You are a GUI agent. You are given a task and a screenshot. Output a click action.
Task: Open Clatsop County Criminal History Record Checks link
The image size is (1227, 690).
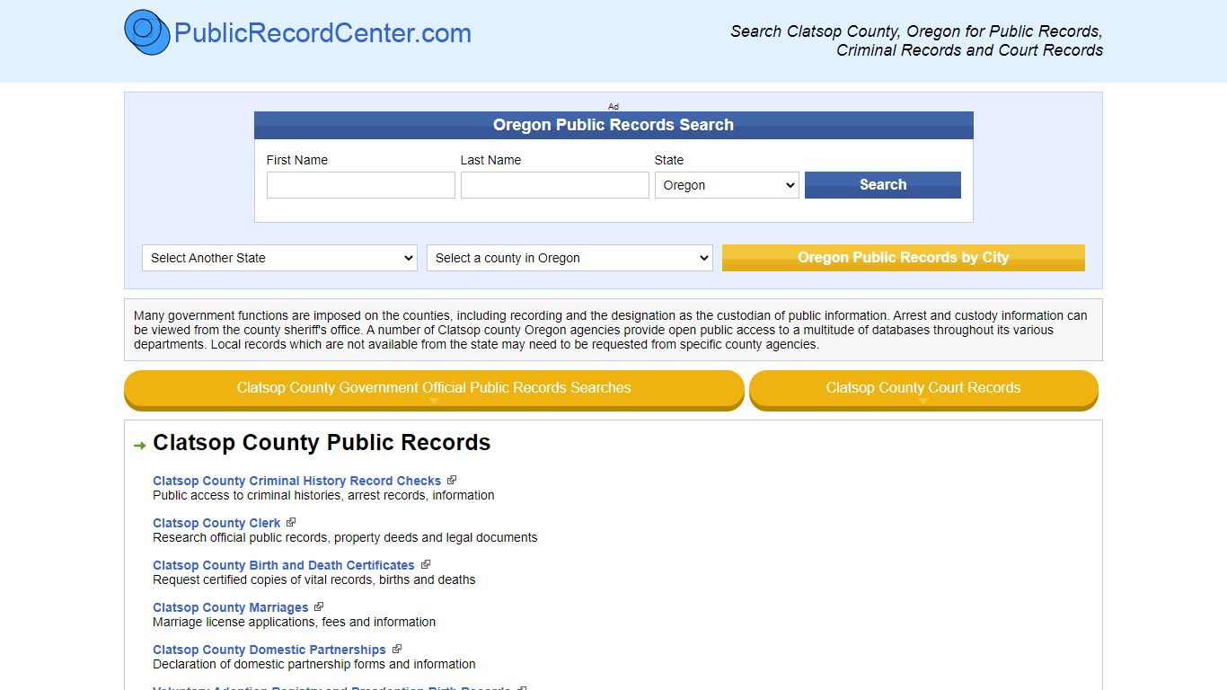click(x=297, y=481)
